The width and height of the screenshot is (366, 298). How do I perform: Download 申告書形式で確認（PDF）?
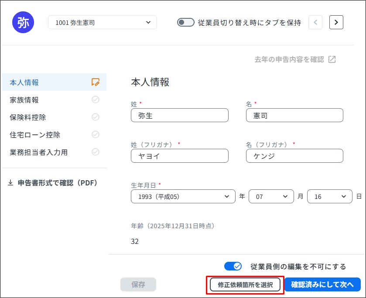pos(52,183)
